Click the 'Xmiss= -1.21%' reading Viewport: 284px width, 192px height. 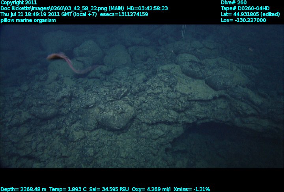192,189
